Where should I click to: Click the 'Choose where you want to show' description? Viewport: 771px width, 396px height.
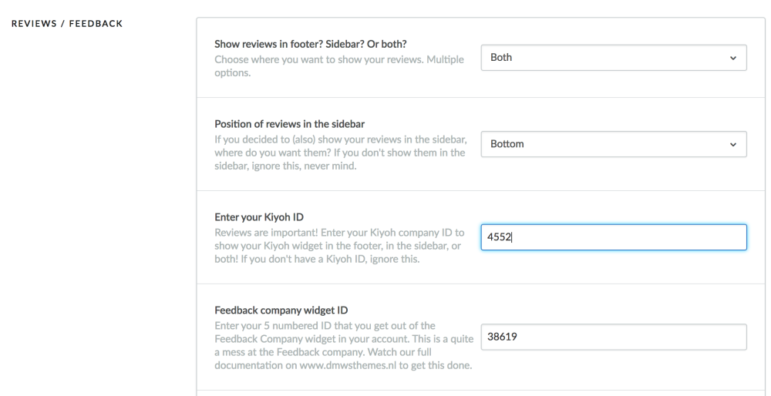[x=339, y=65]
